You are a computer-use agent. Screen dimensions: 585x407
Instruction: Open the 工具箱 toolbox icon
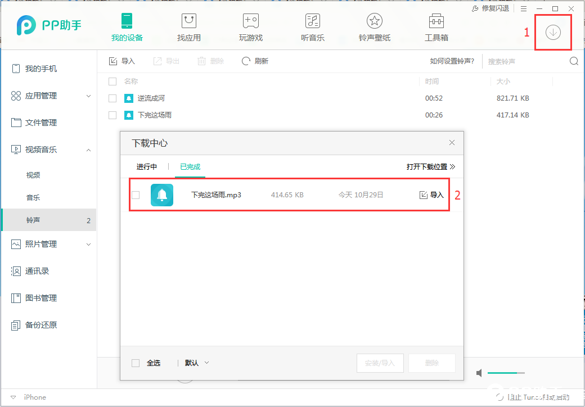(x=436, y=21)
